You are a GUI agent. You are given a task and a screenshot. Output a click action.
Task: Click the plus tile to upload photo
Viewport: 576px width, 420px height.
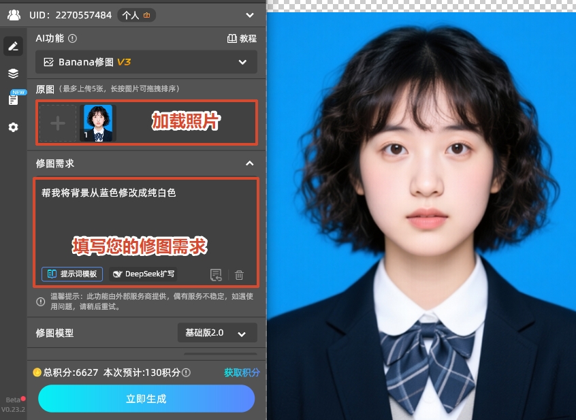(58, 123)
